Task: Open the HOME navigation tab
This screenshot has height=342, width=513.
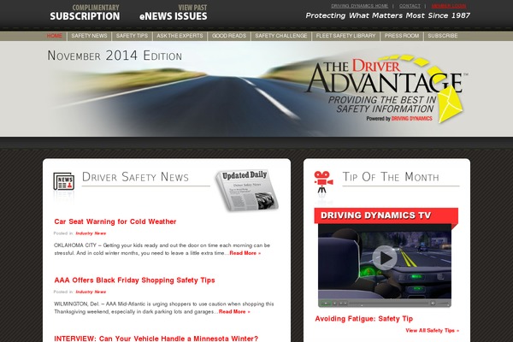Action: (x=55, y=36)
